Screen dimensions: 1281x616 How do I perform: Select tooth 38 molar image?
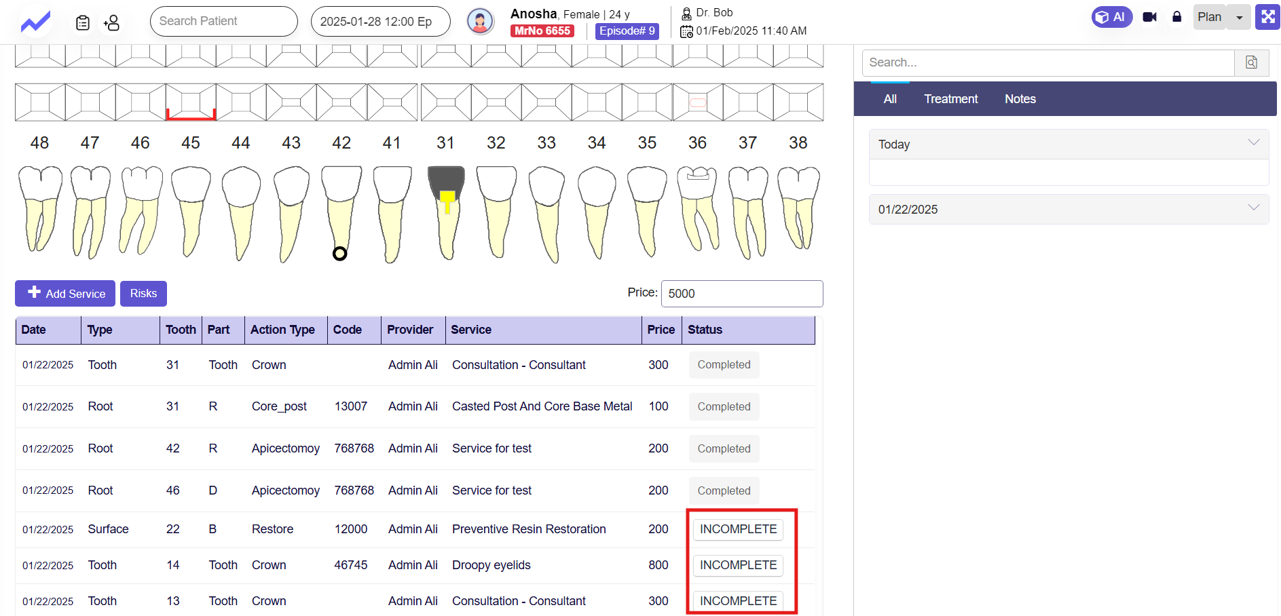pyautogui.click(x=798, y=209)
